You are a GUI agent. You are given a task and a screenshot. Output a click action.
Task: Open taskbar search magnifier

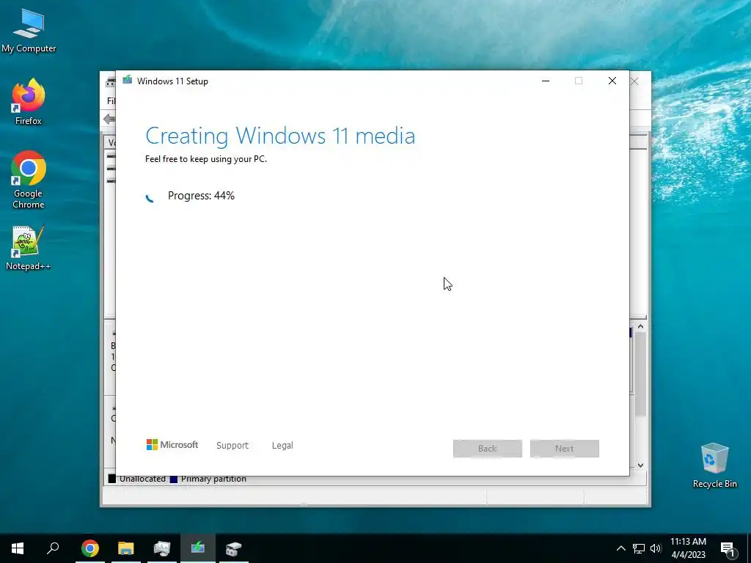tap(53, 548)
